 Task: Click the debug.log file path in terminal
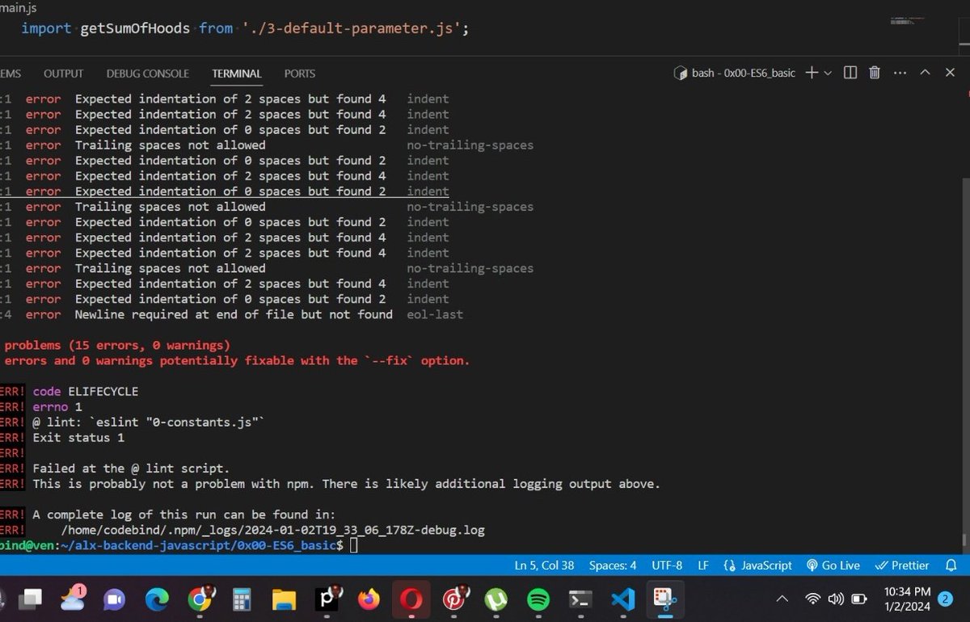pyautogui.click(x=273, y=530)
